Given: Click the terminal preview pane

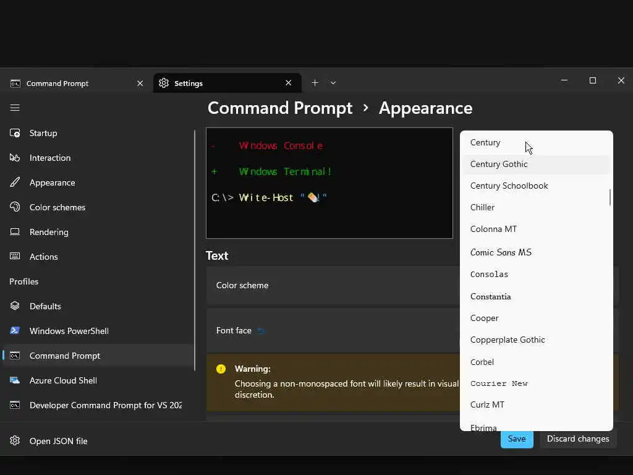Looking at the screenshot, I should pyautogui.click(x=329, y=183).
